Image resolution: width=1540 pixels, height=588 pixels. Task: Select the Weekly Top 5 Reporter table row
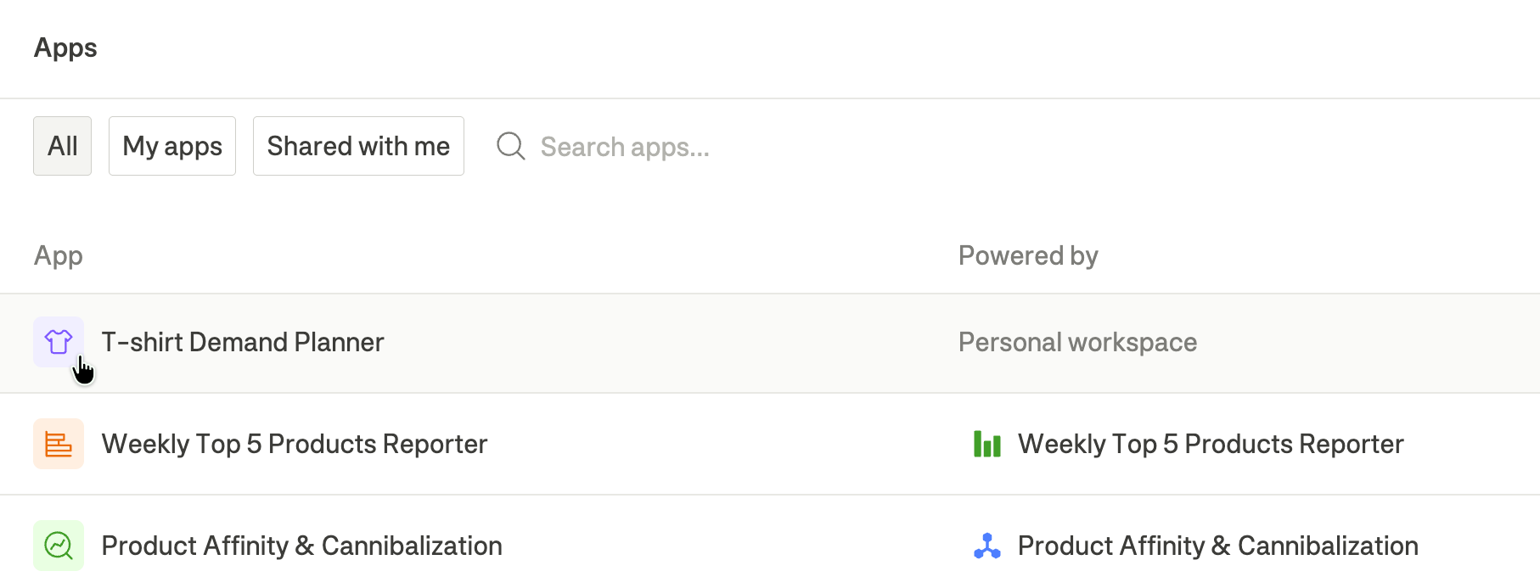[x=770, y=444]
